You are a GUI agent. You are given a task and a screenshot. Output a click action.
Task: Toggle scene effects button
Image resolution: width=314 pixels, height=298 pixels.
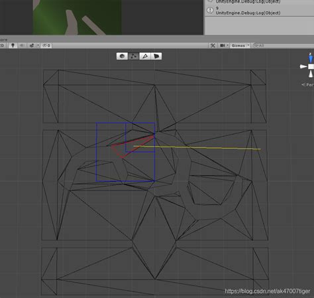pos(32,45)
